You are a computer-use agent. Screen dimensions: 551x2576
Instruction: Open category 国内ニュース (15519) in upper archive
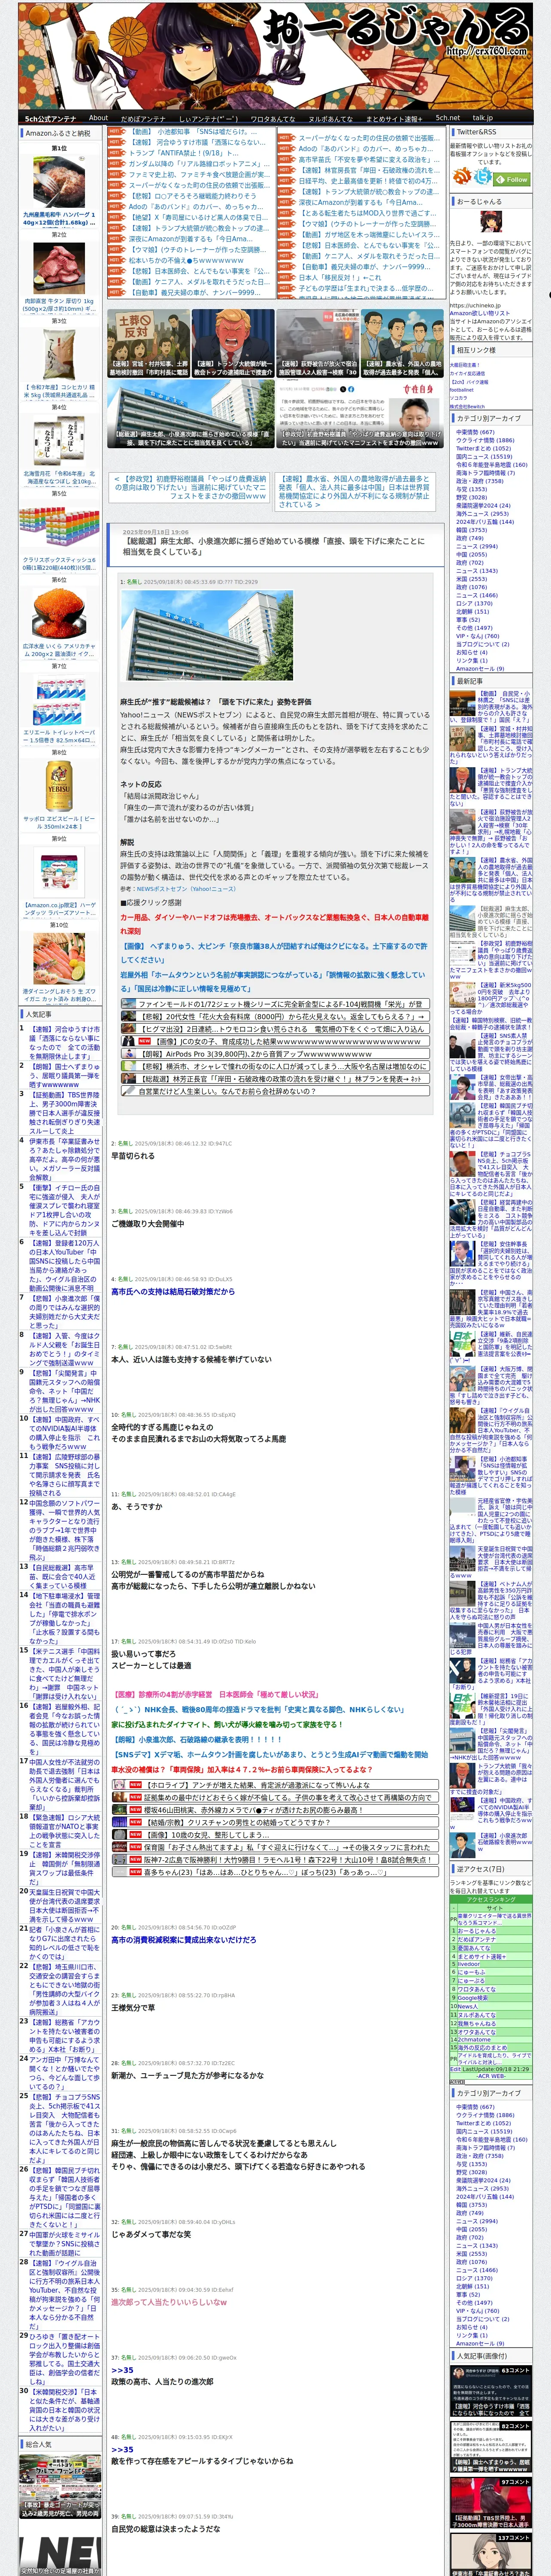484,456
